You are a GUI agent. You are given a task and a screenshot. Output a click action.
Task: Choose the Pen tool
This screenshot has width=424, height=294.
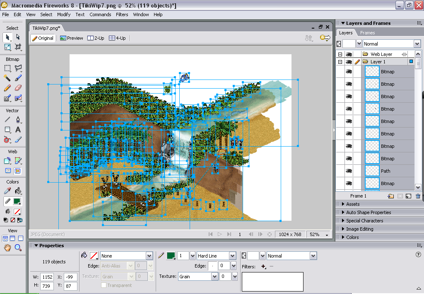coord(18,120)
